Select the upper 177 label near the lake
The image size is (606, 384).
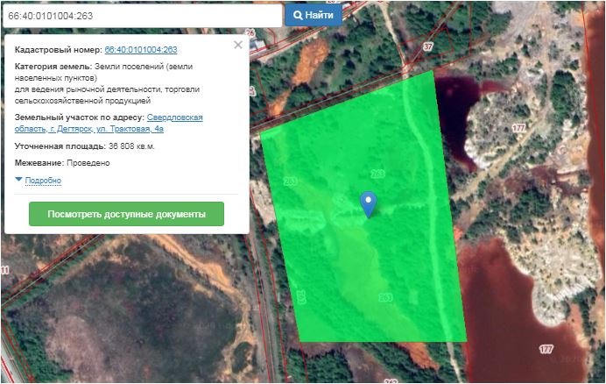(x=518, y=128)
